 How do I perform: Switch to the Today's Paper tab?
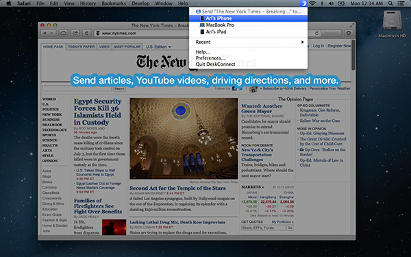82,47
